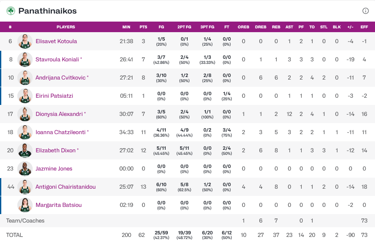Sort the table by PTS column
The height and width of the screenshot is (242, 375).
click(143, 27)
